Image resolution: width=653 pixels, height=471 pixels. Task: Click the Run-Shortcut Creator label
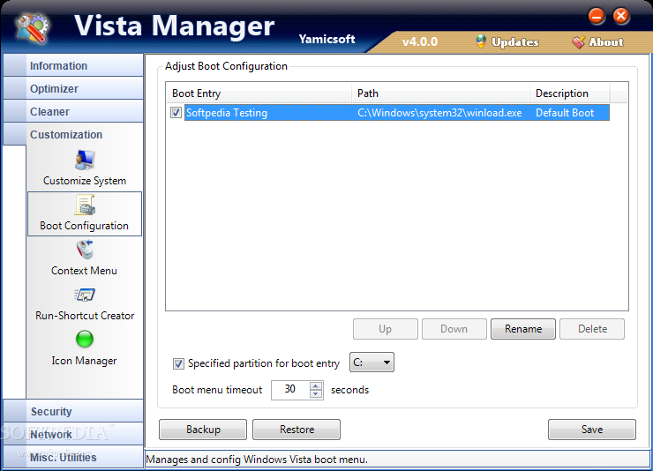[85, 316]
